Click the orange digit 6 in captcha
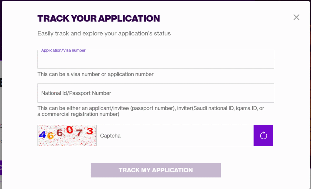The image size is (311, 189). (50, 136)
